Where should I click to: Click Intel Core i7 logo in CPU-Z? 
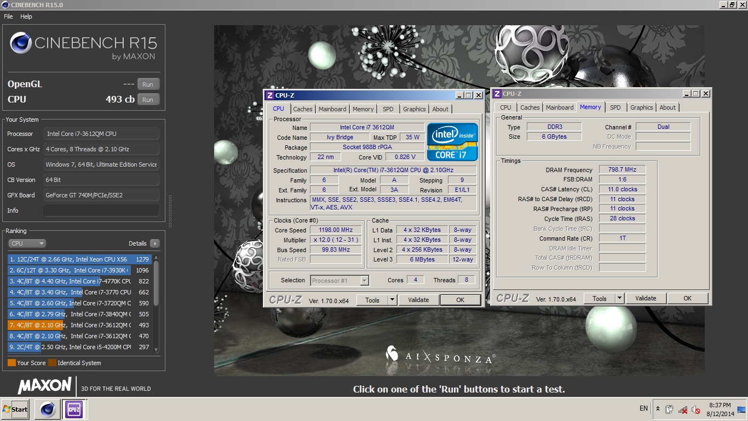(452, 141)
